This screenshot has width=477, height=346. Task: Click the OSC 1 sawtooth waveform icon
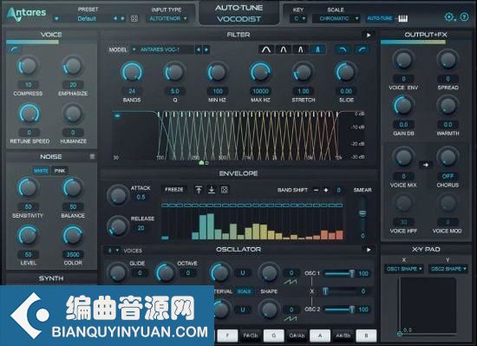(291, 282)
